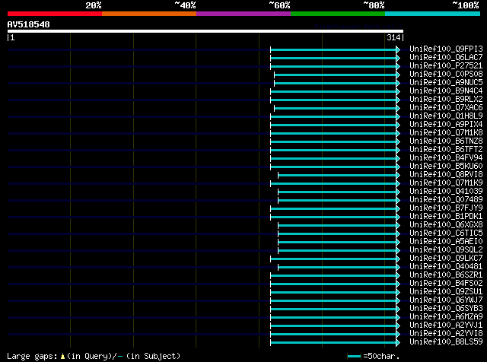Image resolution: width=487 pixels, height=362 pixels.
Task: Select hit label UniRef100_Q41039
Action: pos(446,191)
